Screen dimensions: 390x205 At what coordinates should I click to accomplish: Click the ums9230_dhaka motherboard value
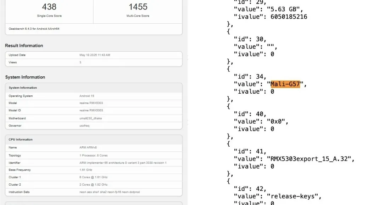pos(90,118)
